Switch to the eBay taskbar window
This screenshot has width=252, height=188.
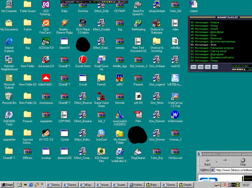87,185
